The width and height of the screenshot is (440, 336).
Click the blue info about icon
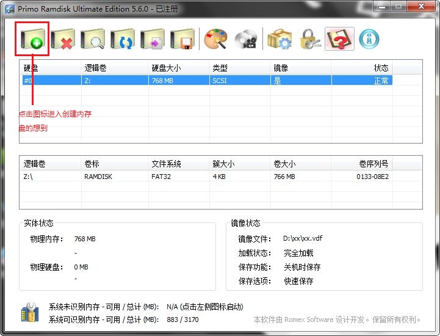coord(369,38)
